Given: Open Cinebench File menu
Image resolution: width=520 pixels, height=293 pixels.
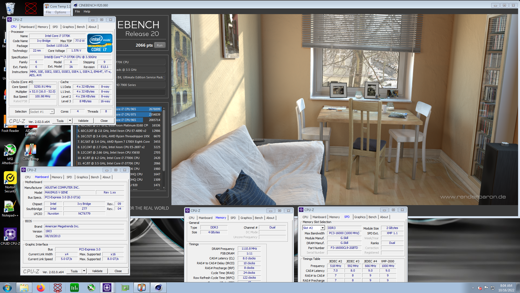Looking at the screenshot, I should [x=77, y=11].
